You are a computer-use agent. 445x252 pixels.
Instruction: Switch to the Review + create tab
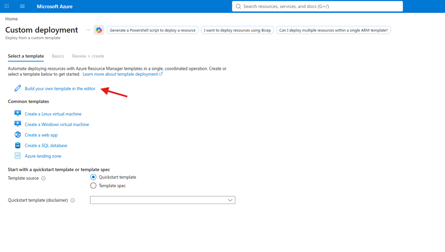click(x=88, y=56)
